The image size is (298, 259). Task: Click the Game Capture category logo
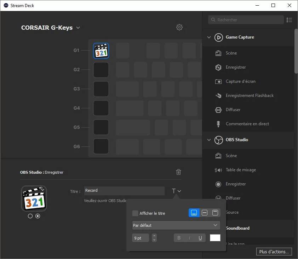[219, 37]
